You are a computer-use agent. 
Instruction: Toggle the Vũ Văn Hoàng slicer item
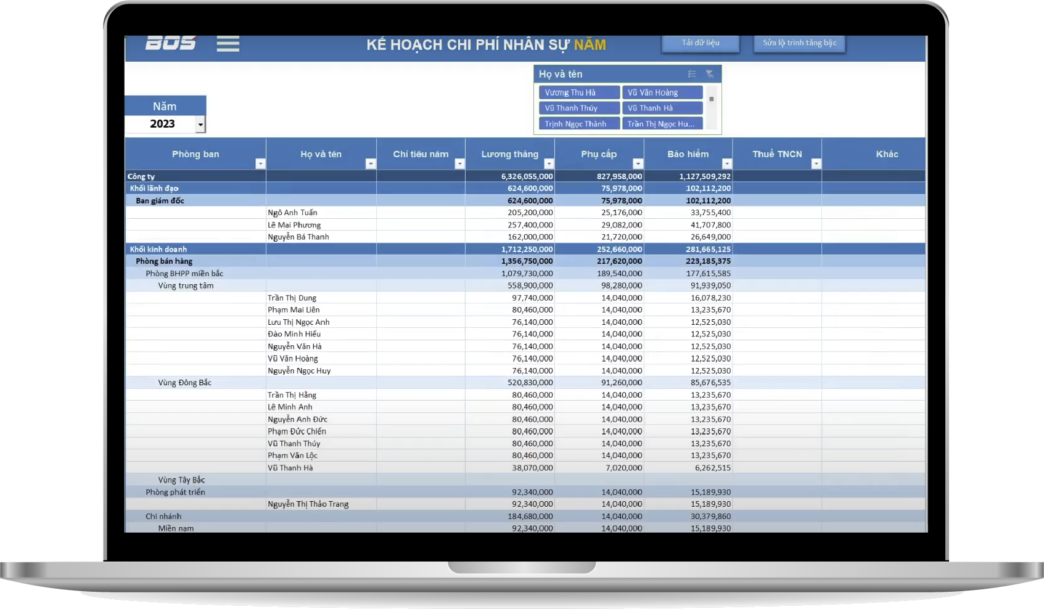(662, 92)
